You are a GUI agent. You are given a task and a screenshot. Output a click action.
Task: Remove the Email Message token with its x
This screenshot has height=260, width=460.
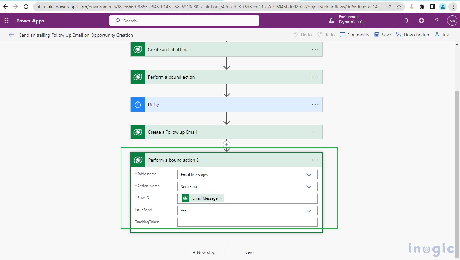[x=221, y=198]
